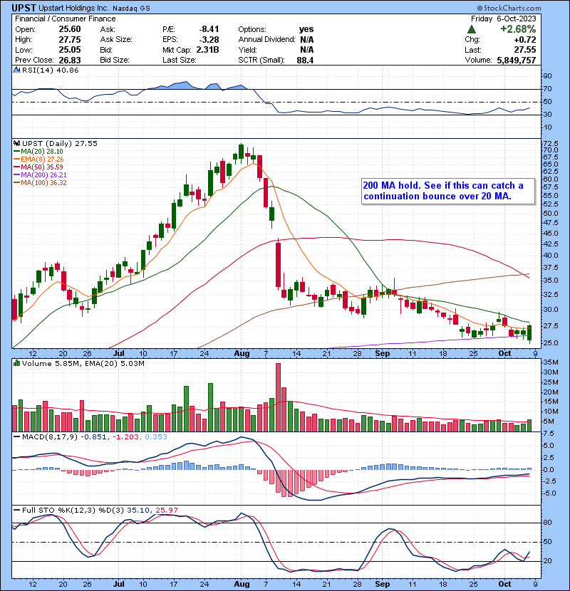Click the Financial / Consumer Finance sector label
Viewport: 570px width, 591px height.
(55, 19)
